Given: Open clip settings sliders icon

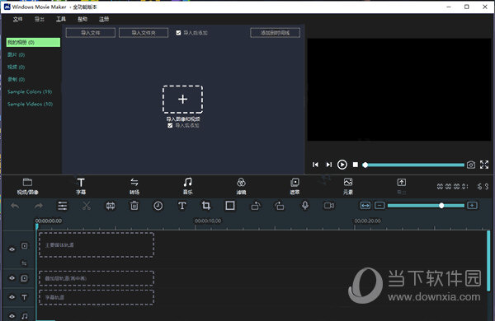Looking at the screenshot, I should (x=63, y=206).
